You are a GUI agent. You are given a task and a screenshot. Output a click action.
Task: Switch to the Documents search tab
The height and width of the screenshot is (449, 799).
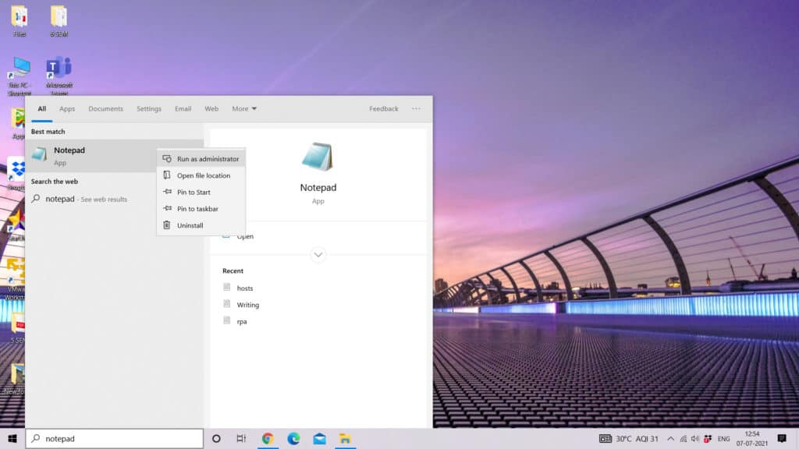(105, 108)
